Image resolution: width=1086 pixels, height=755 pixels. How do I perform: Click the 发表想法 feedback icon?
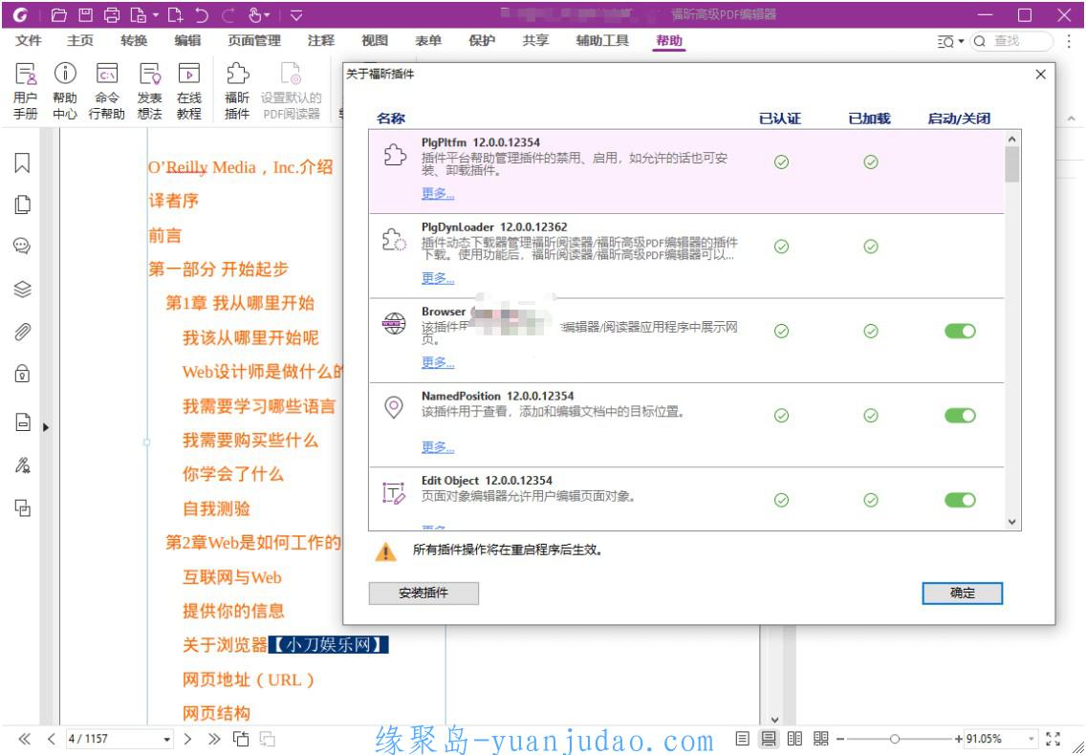(x=149, y=91)
